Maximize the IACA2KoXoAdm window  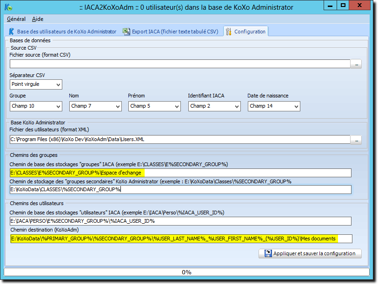click(x=343, y=5)
